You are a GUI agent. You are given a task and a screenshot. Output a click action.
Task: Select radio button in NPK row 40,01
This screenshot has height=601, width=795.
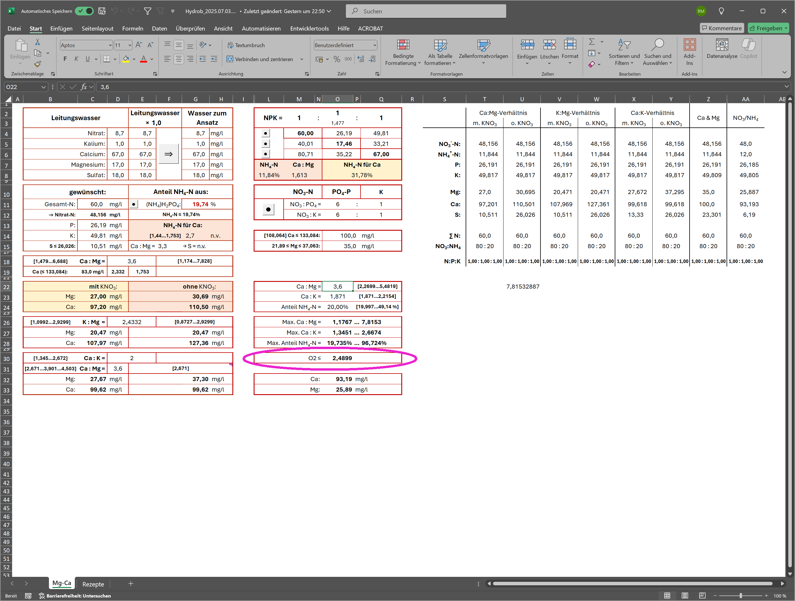tap(265, 144)
